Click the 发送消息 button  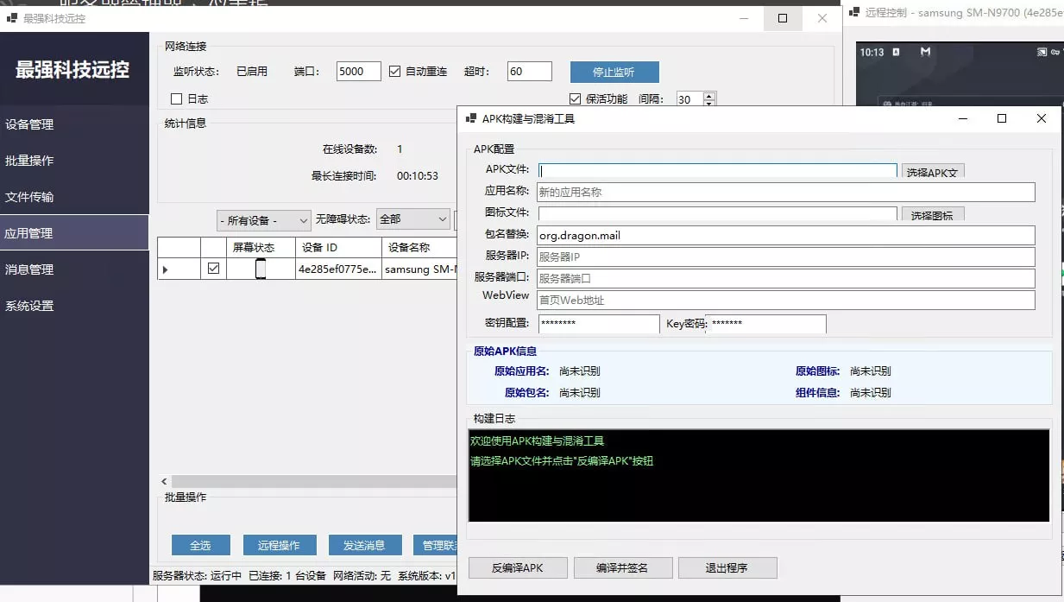pyautogui.click(x=364, y=546)
